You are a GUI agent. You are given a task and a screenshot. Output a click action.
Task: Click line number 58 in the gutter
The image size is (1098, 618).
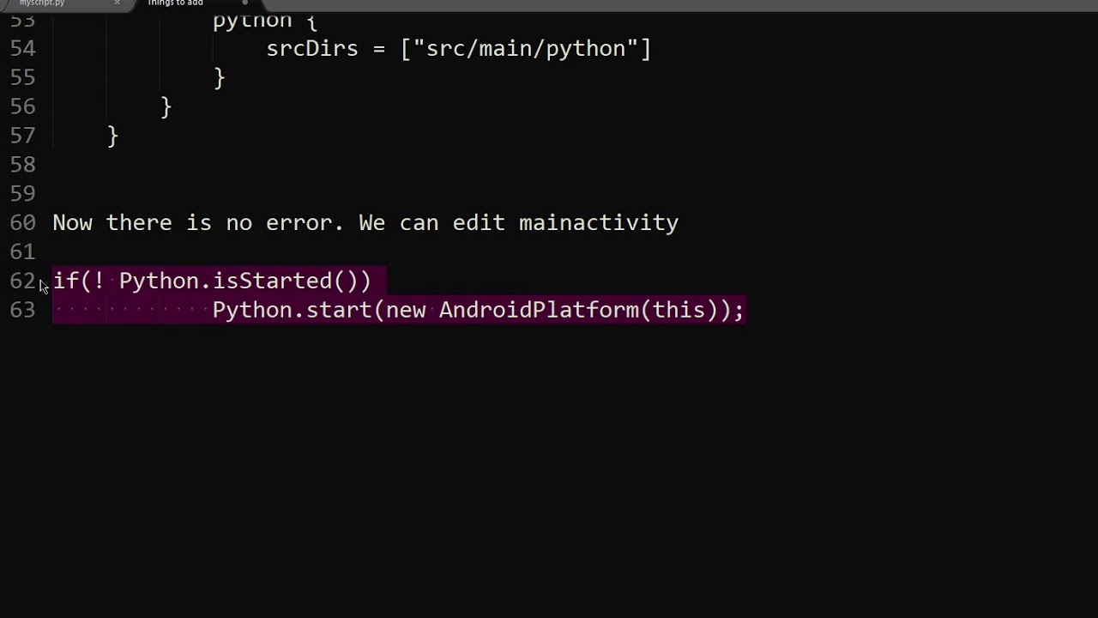tap(22, 165)
